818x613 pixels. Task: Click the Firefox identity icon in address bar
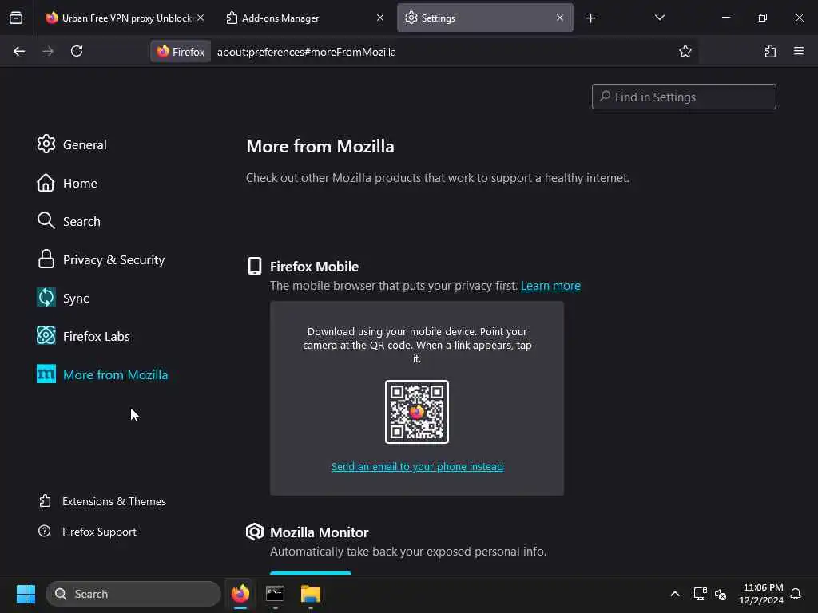click(181, 52)
